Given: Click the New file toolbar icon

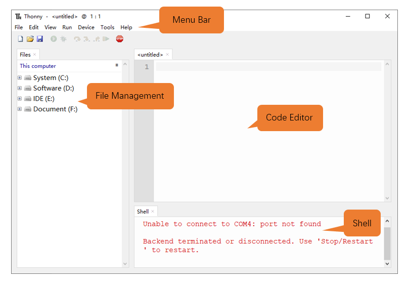Looking at the screenshot, I should tap(20, 39).
